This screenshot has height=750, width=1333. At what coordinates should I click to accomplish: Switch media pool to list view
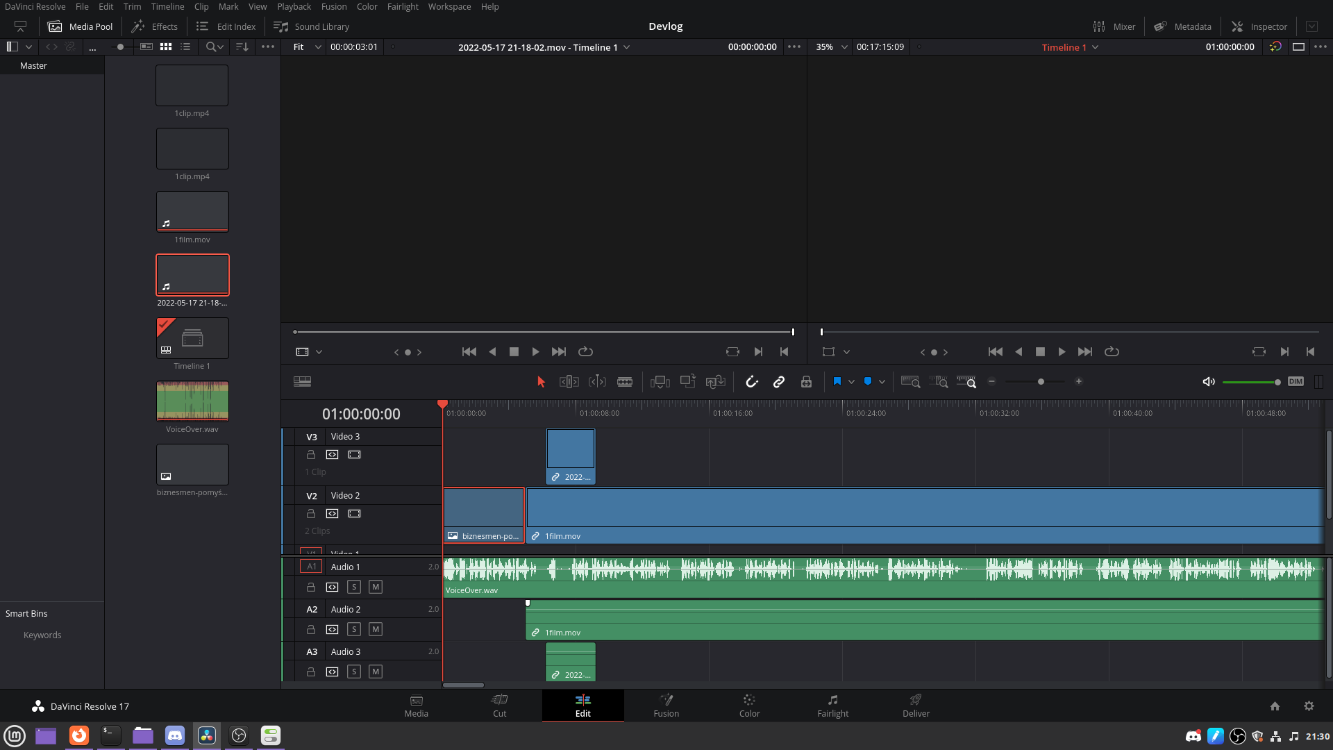point(185,47)
